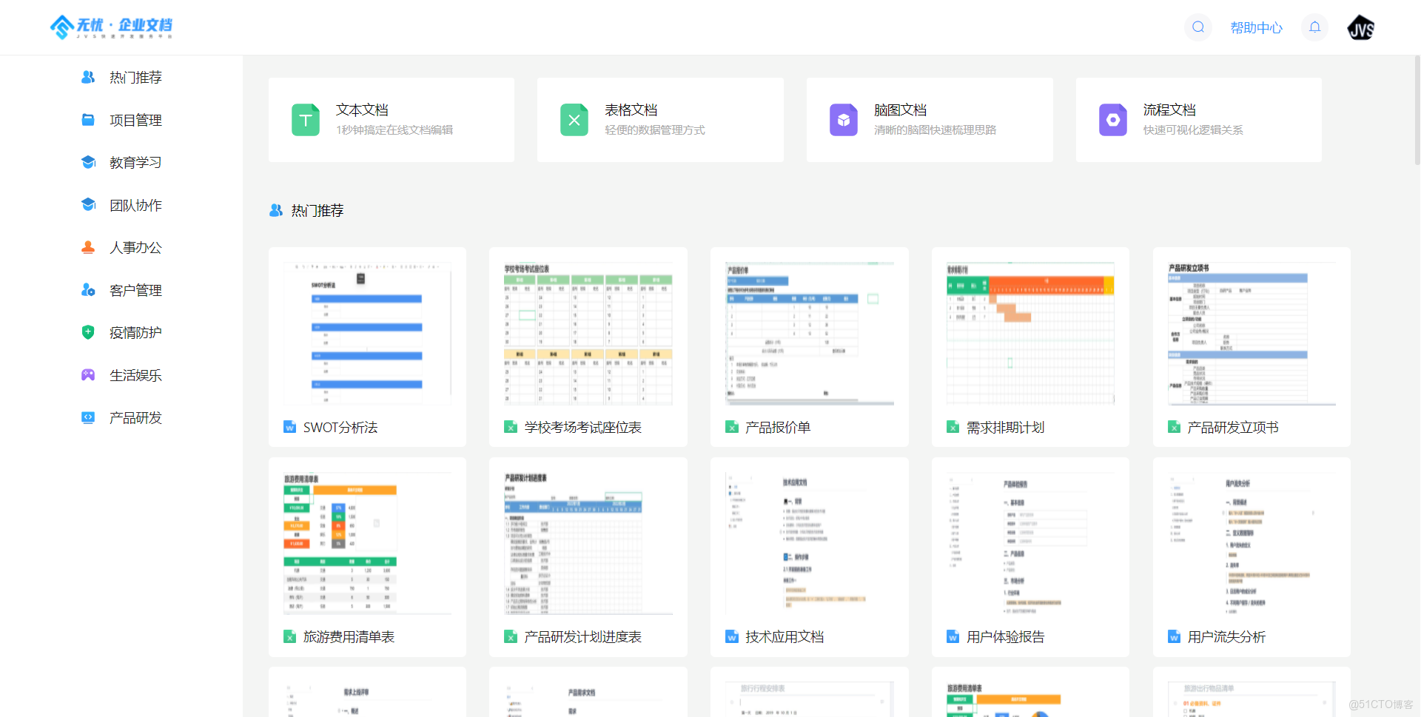This screenshot has height=717, width=1421.
Task: Click the 人事办公 orange person icon
Action: [x=88, y=247]
